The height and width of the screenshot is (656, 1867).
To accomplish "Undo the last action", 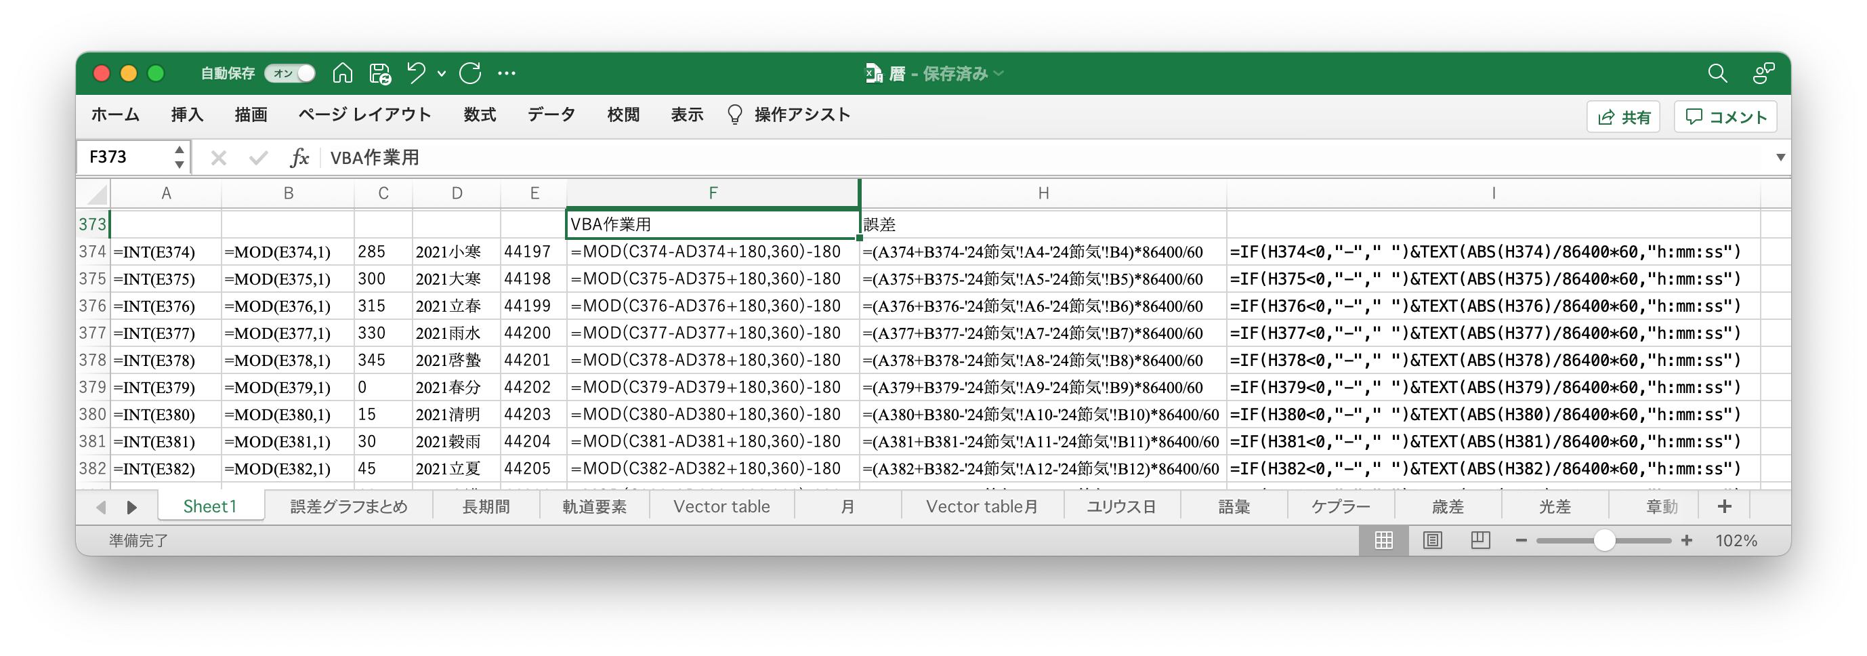I will click(417, 73).
